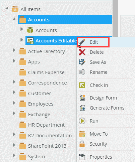Image resolution: width=135 pixels, height=162 pixels.
Task: Click the tree panel vertical scrollbar
Action: (x=115, y=18)
